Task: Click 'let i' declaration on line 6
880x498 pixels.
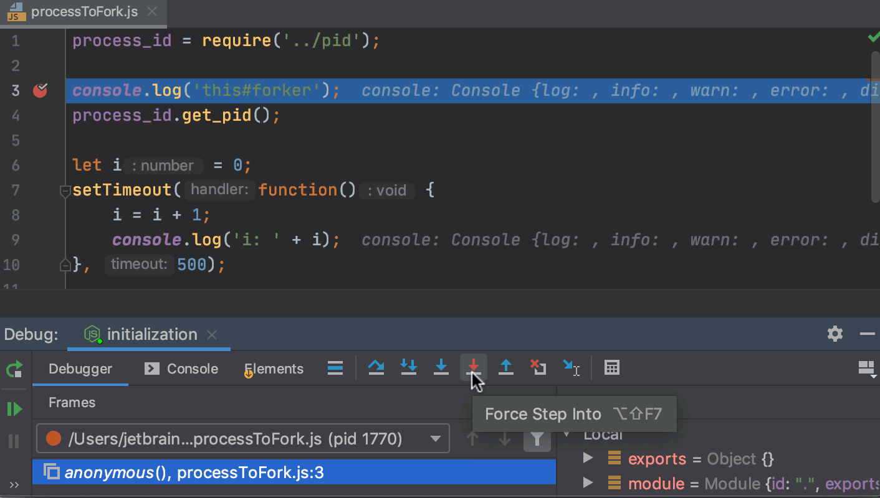Action: tap(97, 166)
